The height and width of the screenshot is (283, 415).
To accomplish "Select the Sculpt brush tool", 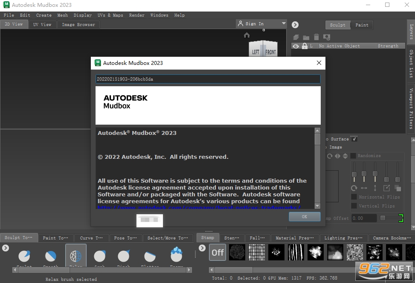I will point(24,256).
